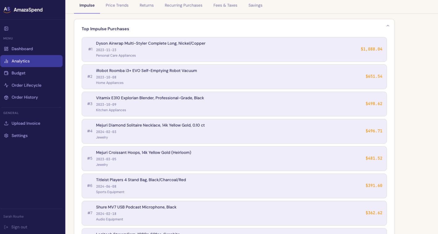Open Order History page

[31, 98]
